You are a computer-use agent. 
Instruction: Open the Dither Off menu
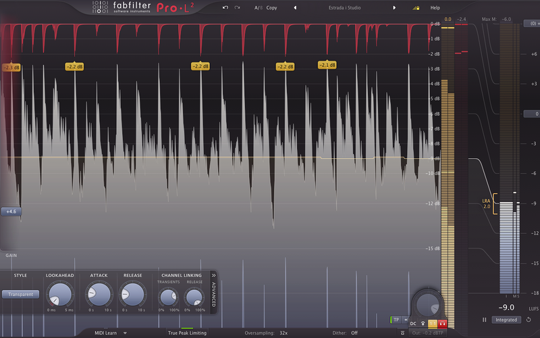pyautogui.click(x=345, y=333)
